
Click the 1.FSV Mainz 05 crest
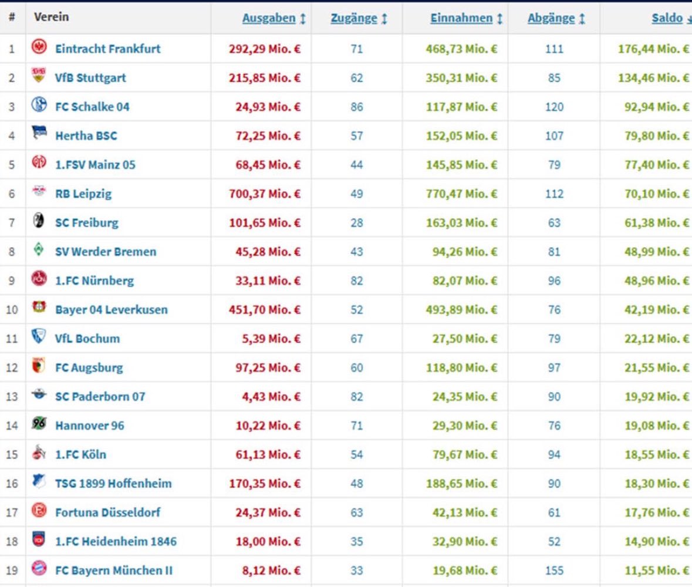click(x=39, y=162)
